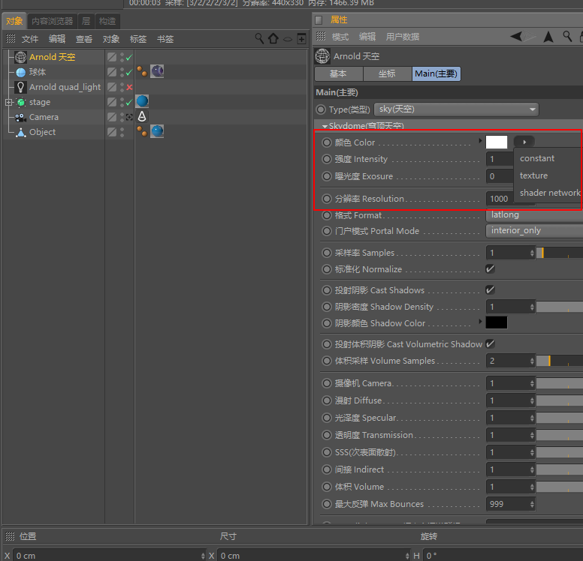
Task: Open search in the object manager toolbar
Action: coord(259,38)
